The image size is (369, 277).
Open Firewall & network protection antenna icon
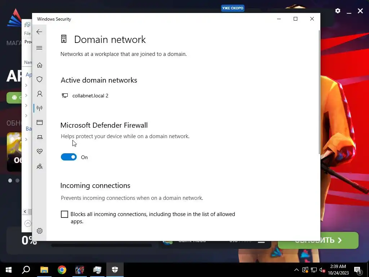tap(40, 108)
